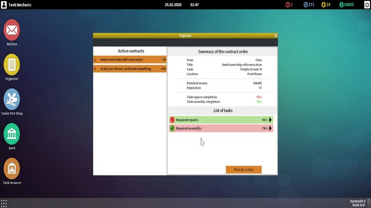Close the Organizer window
This screenshot has height=208, width=371.
tap(276, 35)
